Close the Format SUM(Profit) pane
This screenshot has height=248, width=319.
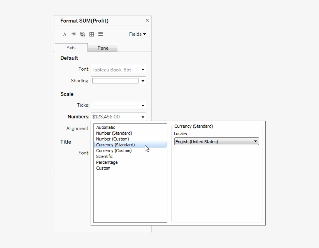click(147, 20)
